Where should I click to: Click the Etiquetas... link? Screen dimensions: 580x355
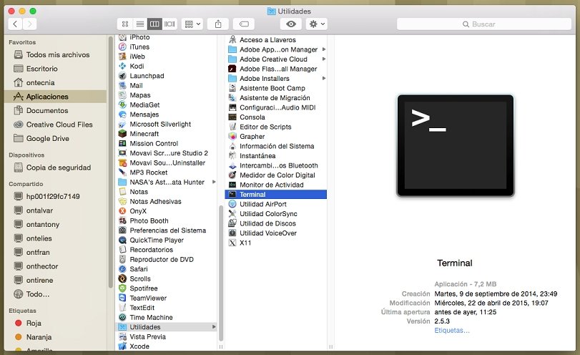452,330
